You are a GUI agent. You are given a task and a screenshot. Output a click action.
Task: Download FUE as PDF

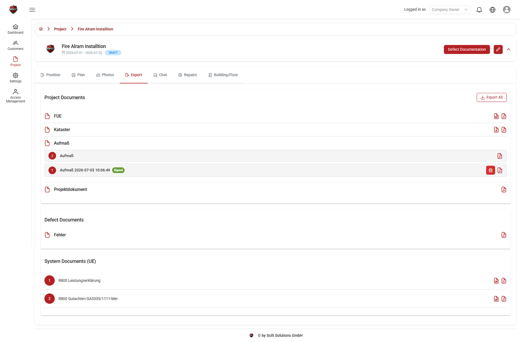(504, 116)
